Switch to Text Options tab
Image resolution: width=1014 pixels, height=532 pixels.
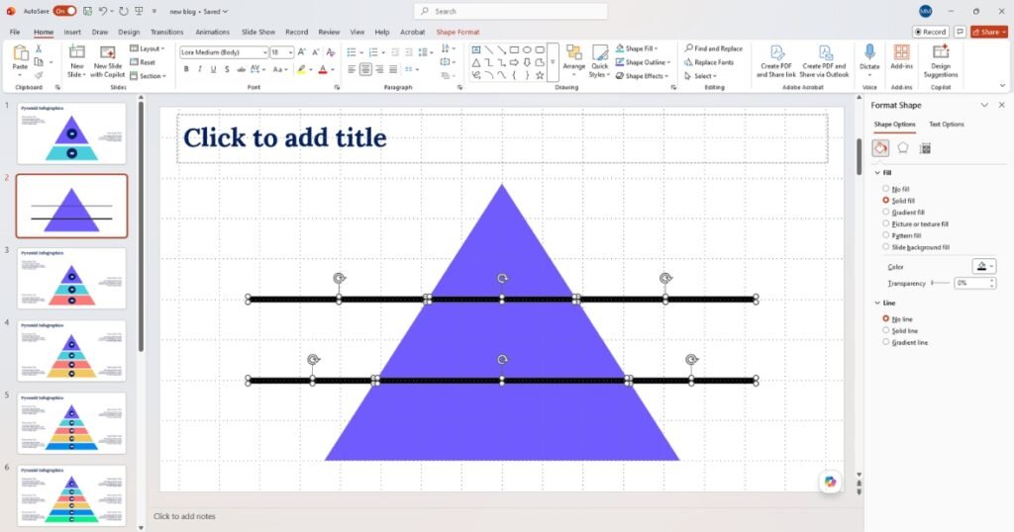click(946, 124)
